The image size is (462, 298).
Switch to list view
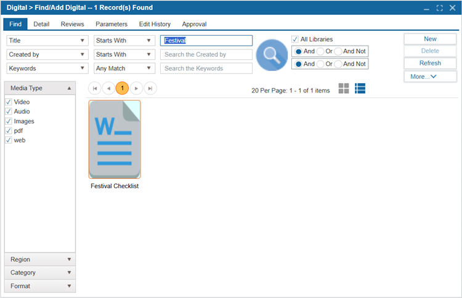[360, 88]
